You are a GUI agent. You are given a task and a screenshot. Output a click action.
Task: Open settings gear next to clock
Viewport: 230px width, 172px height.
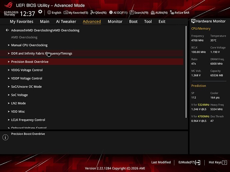pos(40,12)
